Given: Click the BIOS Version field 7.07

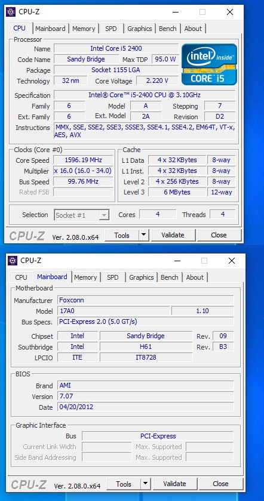Looking at the screenshot, I should point(146,396).
